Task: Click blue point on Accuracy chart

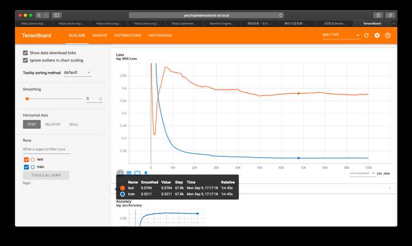Action: point(198,214)
